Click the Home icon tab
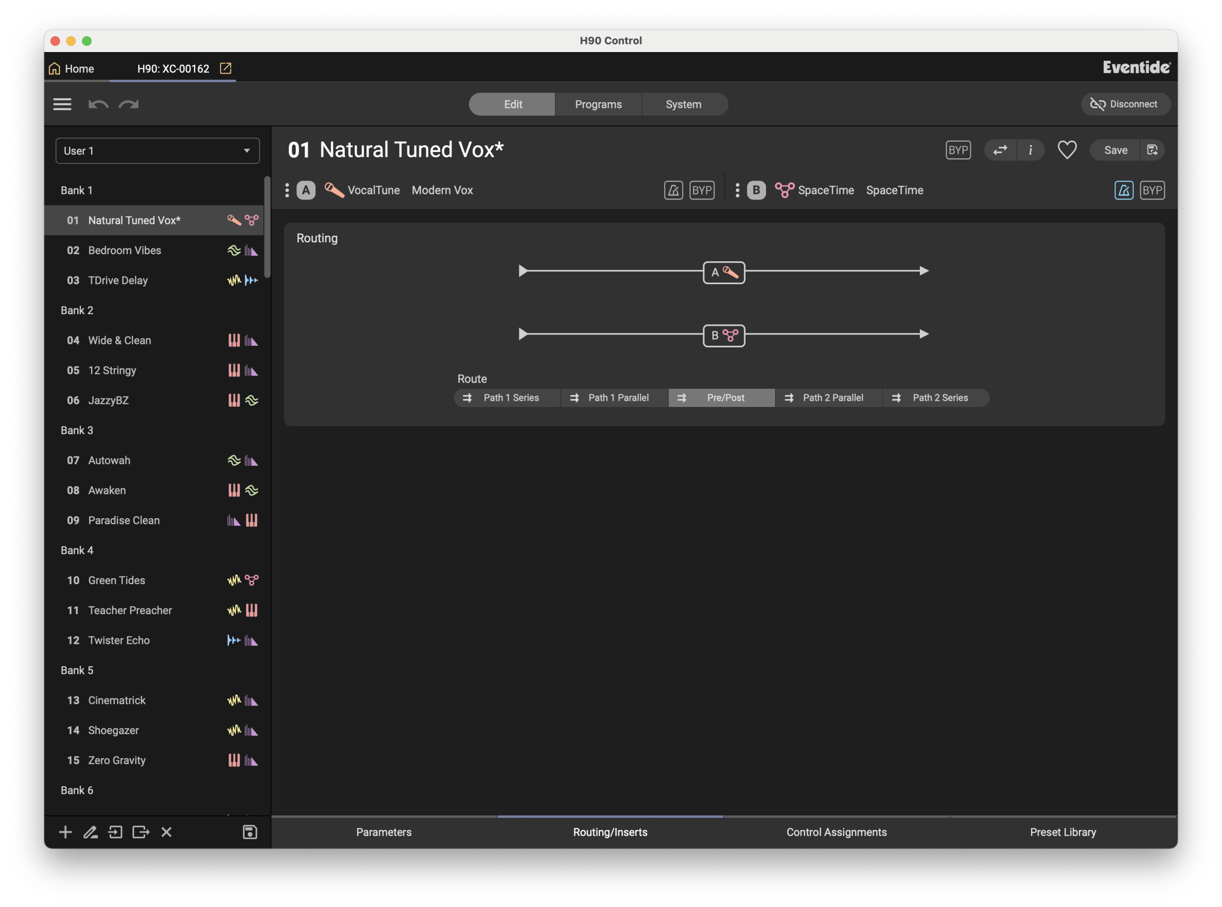The height and width of the screenshot is (907, 1222). (71, 69)
